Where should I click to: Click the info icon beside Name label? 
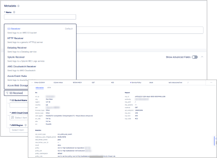[14, 12]
